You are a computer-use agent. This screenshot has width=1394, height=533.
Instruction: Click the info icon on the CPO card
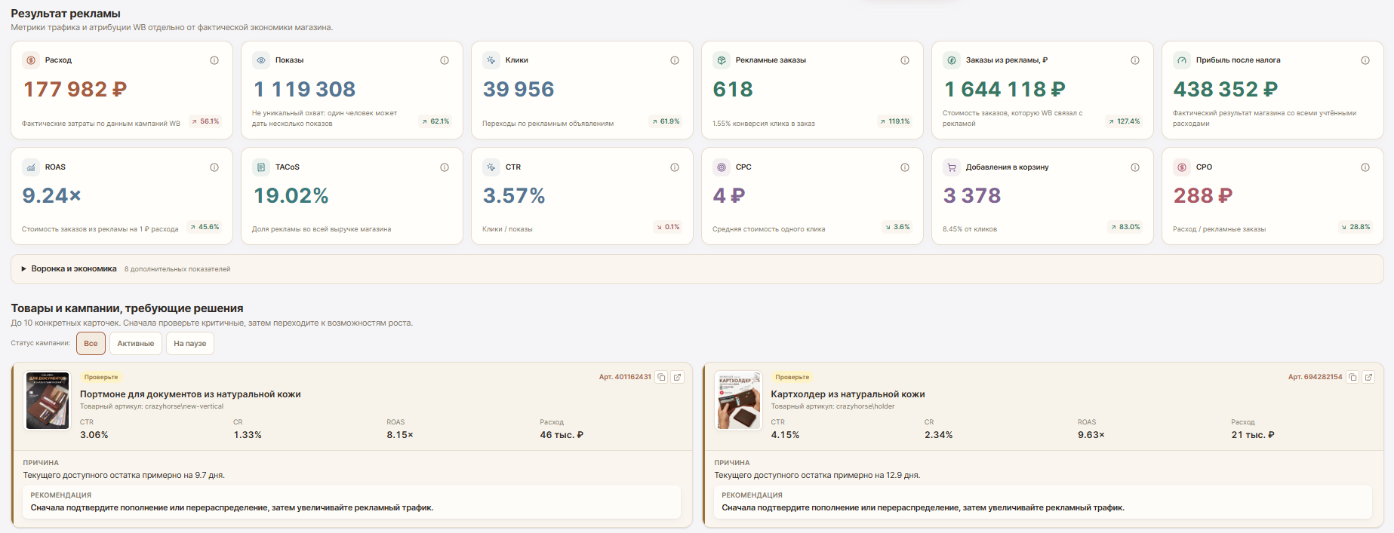1365,167
